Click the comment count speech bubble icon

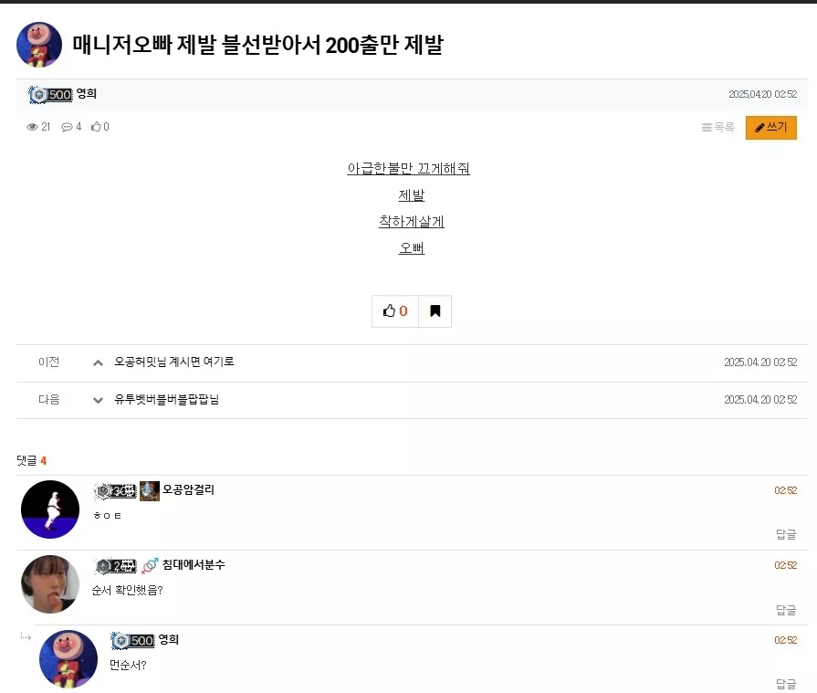[67, 127]
